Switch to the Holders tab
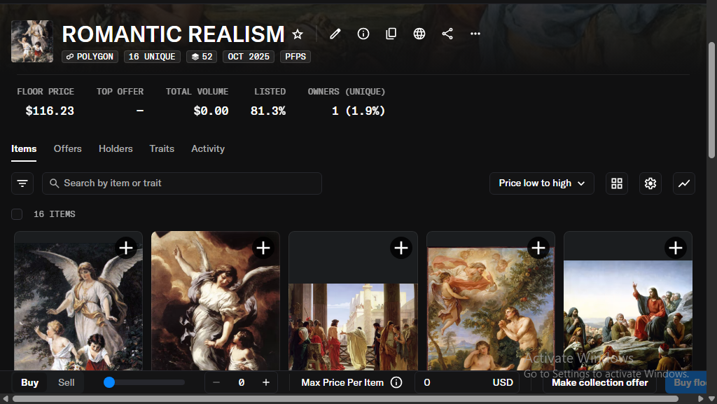This screenshot has width=717, height=404. tap(116, 148)
